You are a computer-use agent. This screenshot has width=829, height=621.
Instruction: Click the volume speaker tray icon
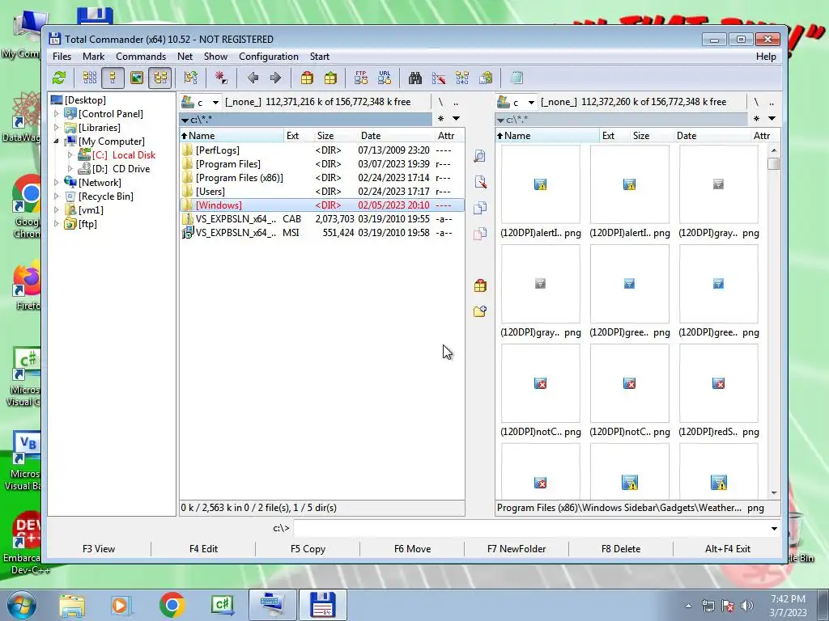point(747,606)
